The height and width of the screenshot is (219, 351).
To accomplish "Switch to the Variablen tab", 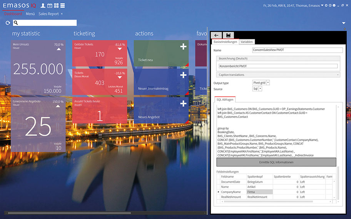I will tap(247, 42).
